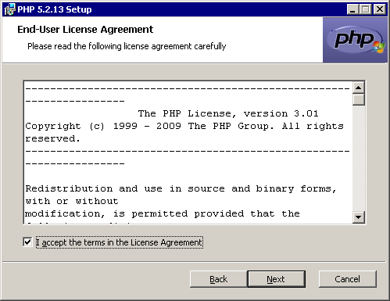Cancel the PHP installation

click(x=348, y=279)
